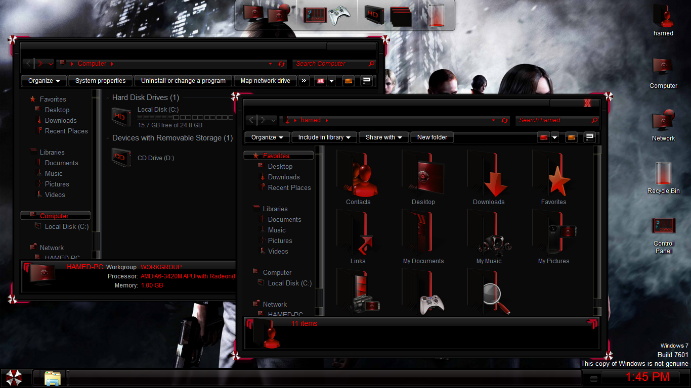The width and height of the screenshot is (691, 388).
Task: Expand the Organize menu in hamed window
Action: 267,137
